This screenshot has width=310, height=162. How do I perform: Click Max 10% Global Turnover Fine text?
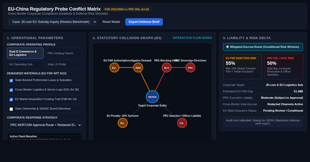point(241,70)
